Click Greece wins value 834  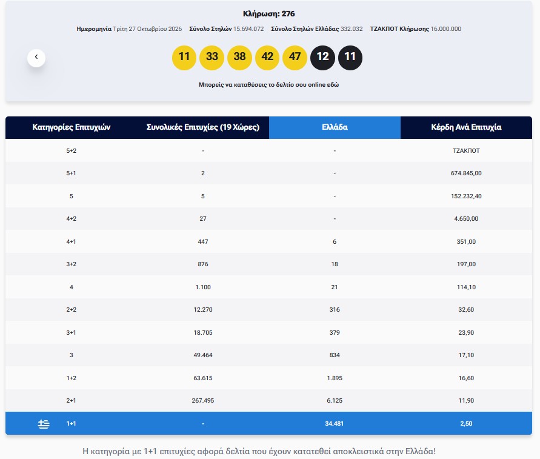pyautogui.click(x=335, y=355)
